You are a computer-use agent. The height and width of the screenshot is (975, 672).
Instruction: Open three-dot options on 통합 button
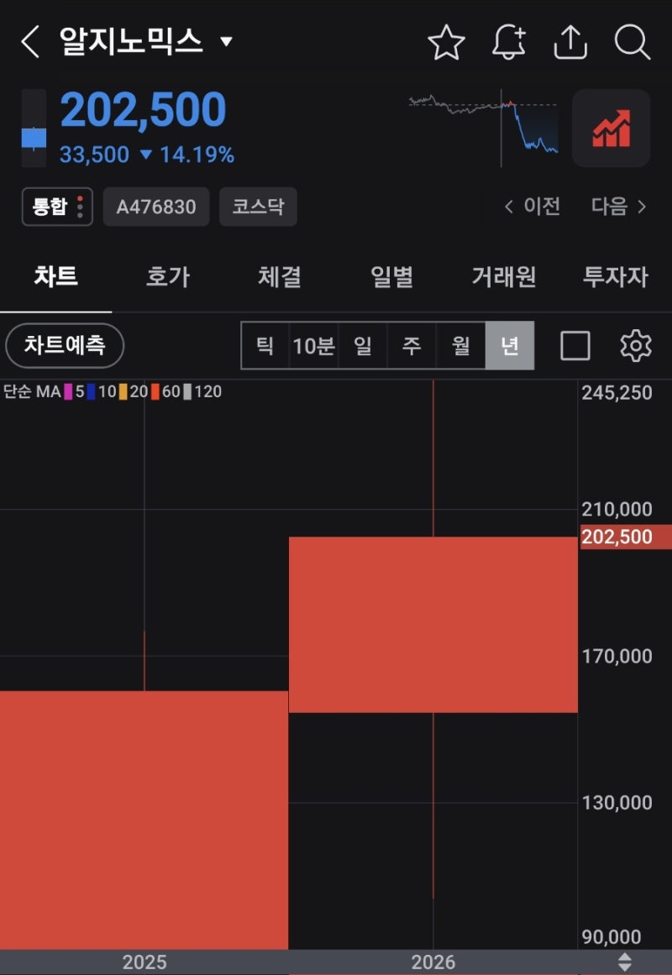(80, 207)
